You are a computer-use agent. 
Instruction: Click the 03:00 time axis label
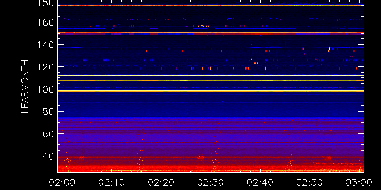pyautogui.click(x=359, y=182)
